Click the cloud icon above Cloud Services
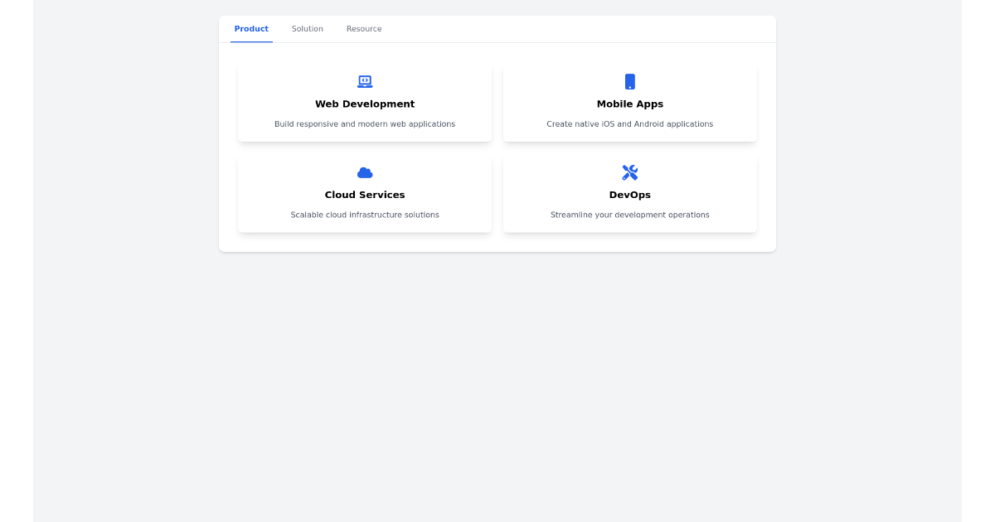This screenshot has height=522, width=995. pos(365,172)
